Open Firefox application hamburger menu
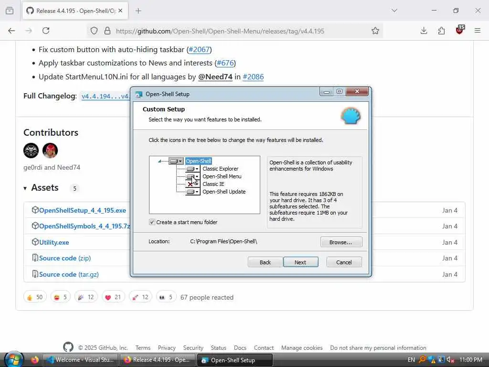Screen dimensions: 489x367 click(x=478, y=31)
